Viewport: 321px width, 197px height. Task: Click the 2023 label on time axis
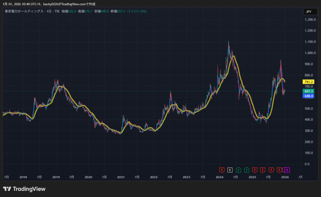pyautogui.click(x=187, y=177)
